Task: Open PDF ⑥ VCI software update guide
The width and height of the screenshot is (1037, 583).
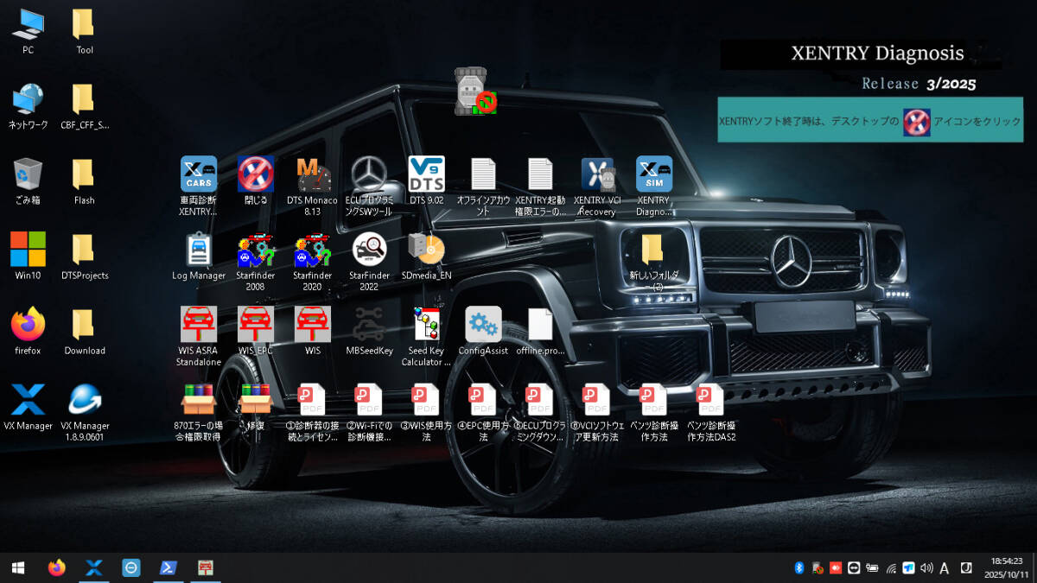Action: pos(598,412)
